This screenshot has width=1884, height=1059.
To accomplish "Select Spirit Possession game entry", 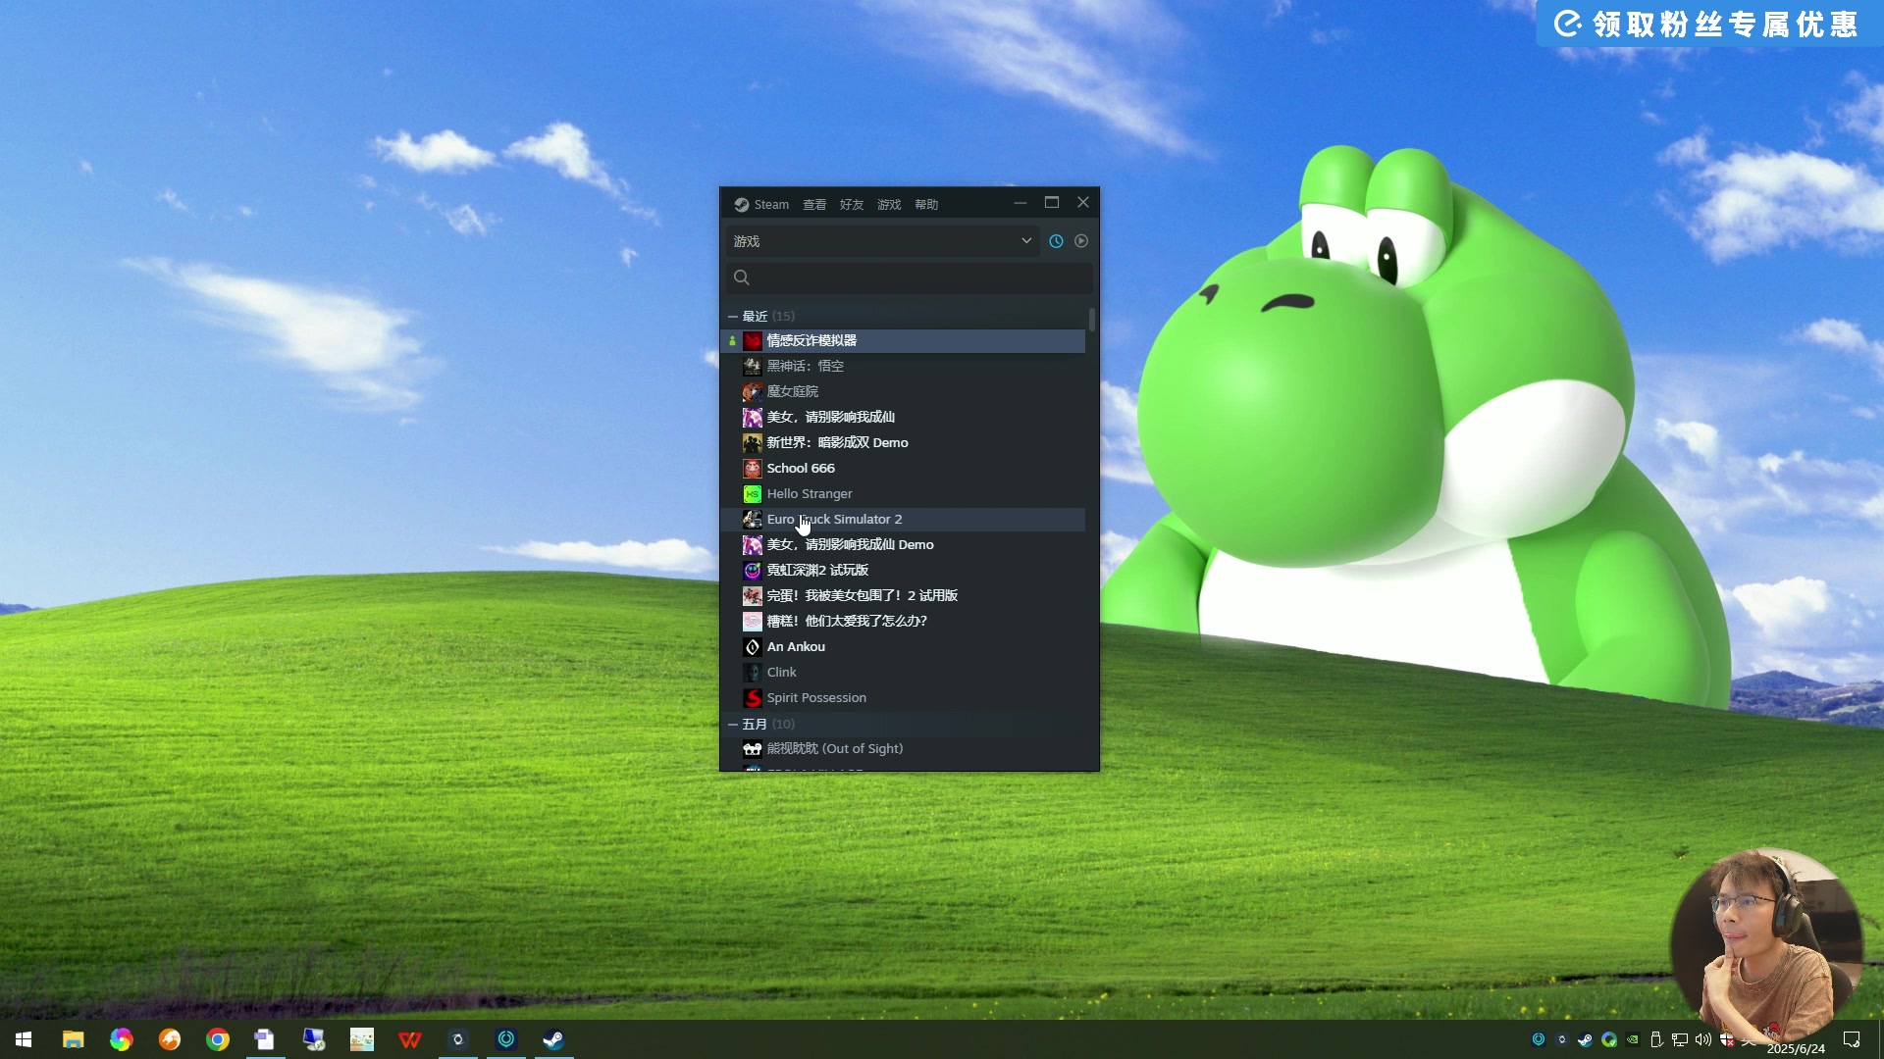I will [x=903, y=697].
